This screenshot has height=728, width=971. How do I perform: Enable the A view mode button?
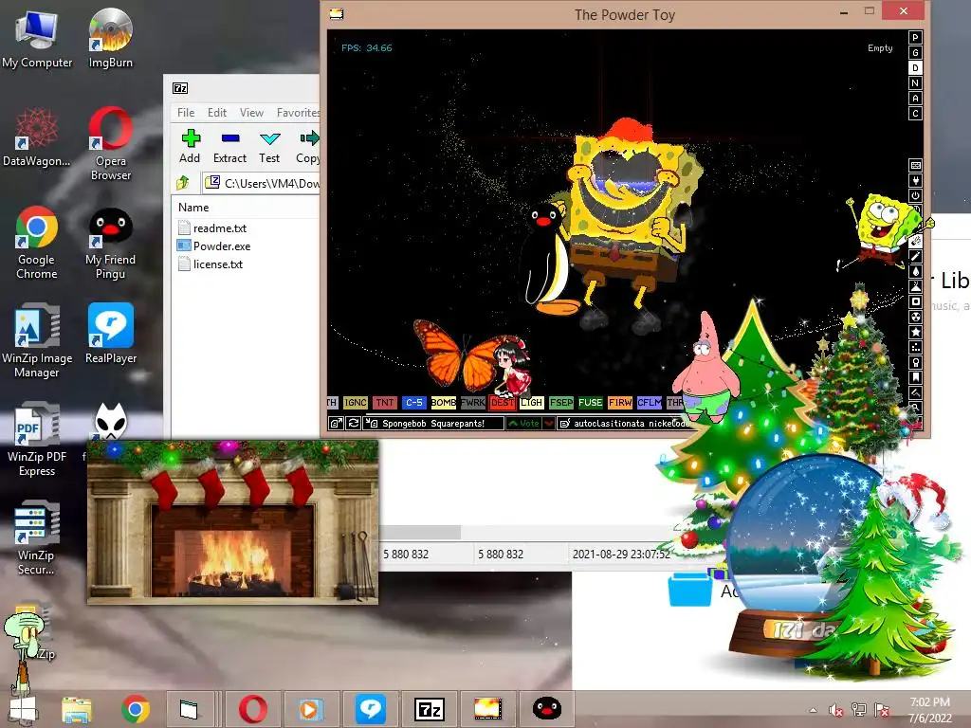click(x=915, y=99)
